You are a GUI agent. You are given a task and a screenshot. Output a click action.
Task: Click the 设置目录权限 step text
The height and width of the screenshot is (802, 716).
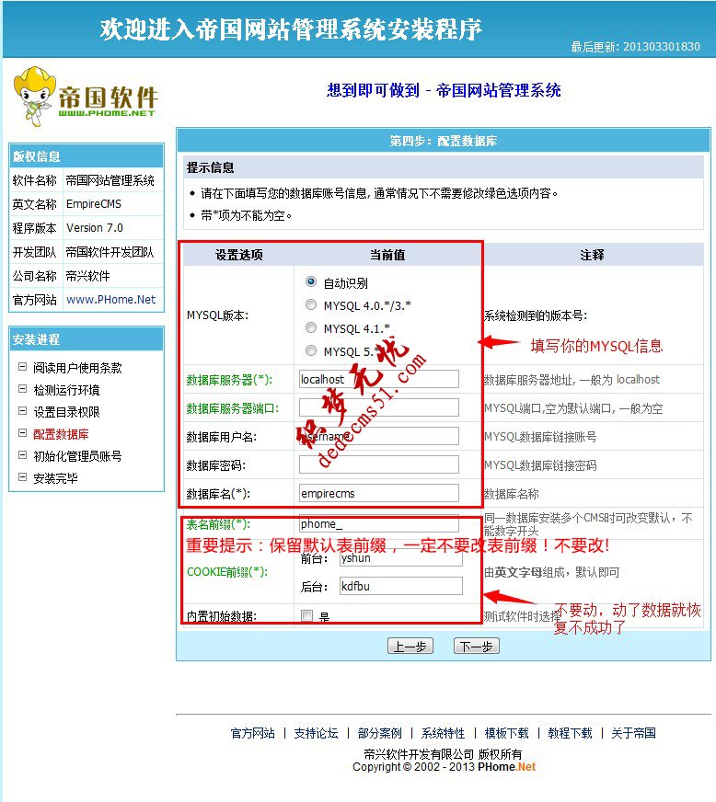pos(66,412)
